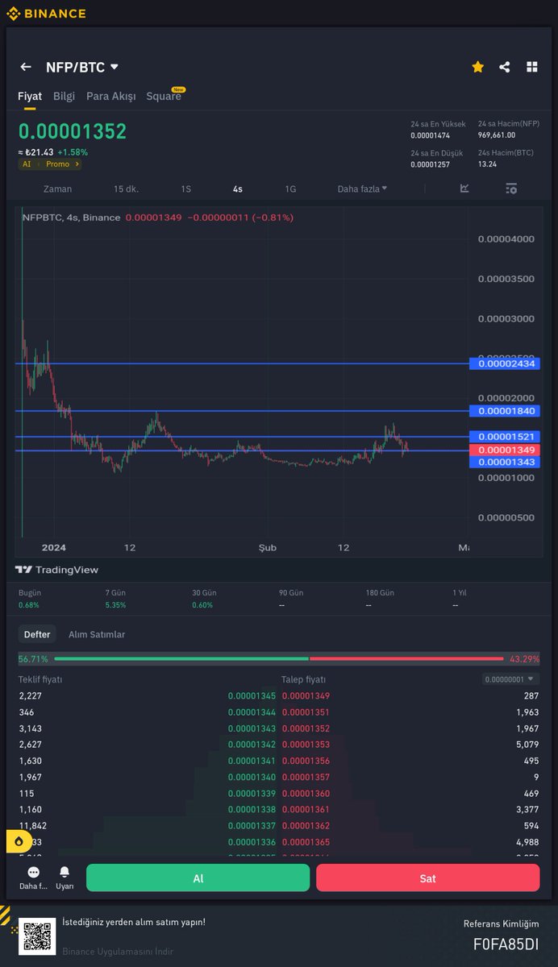The height and width of the screenshot is (967, 558).
Task: Select ask price 0.00001353
Action: click(x=306, y=745)
